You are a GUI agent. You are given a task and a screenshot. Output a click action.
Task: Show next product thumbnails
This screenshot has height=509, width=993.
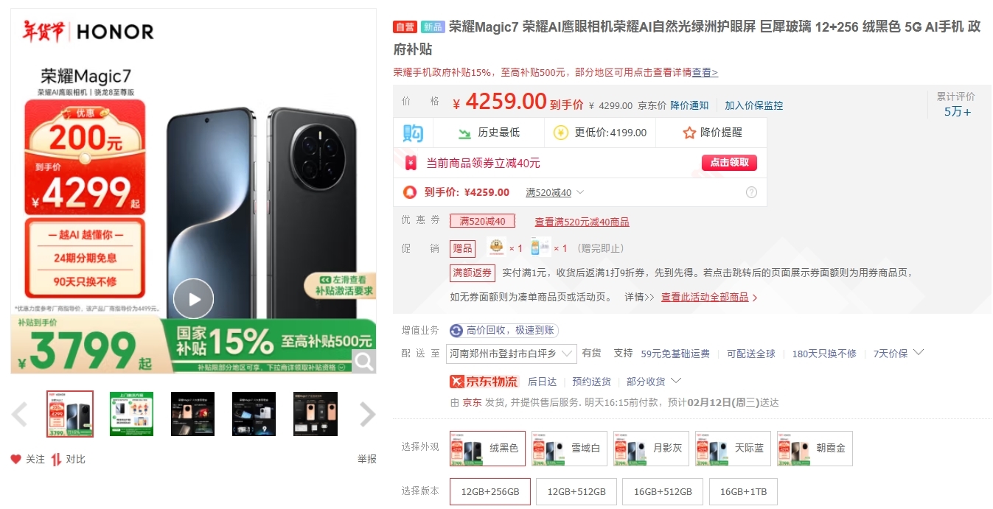[x=367, y=414]
